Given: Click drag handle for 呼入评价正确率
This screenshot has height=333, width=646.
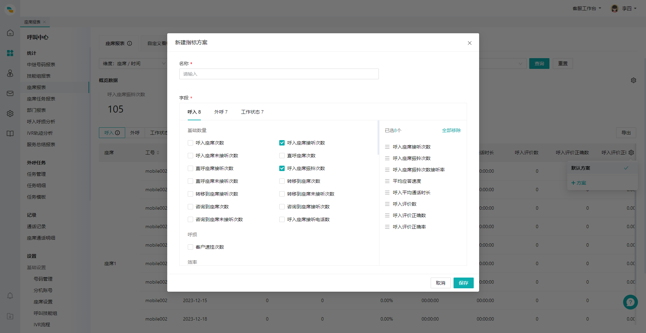Looking at the screenshot, I should point(387,227).
